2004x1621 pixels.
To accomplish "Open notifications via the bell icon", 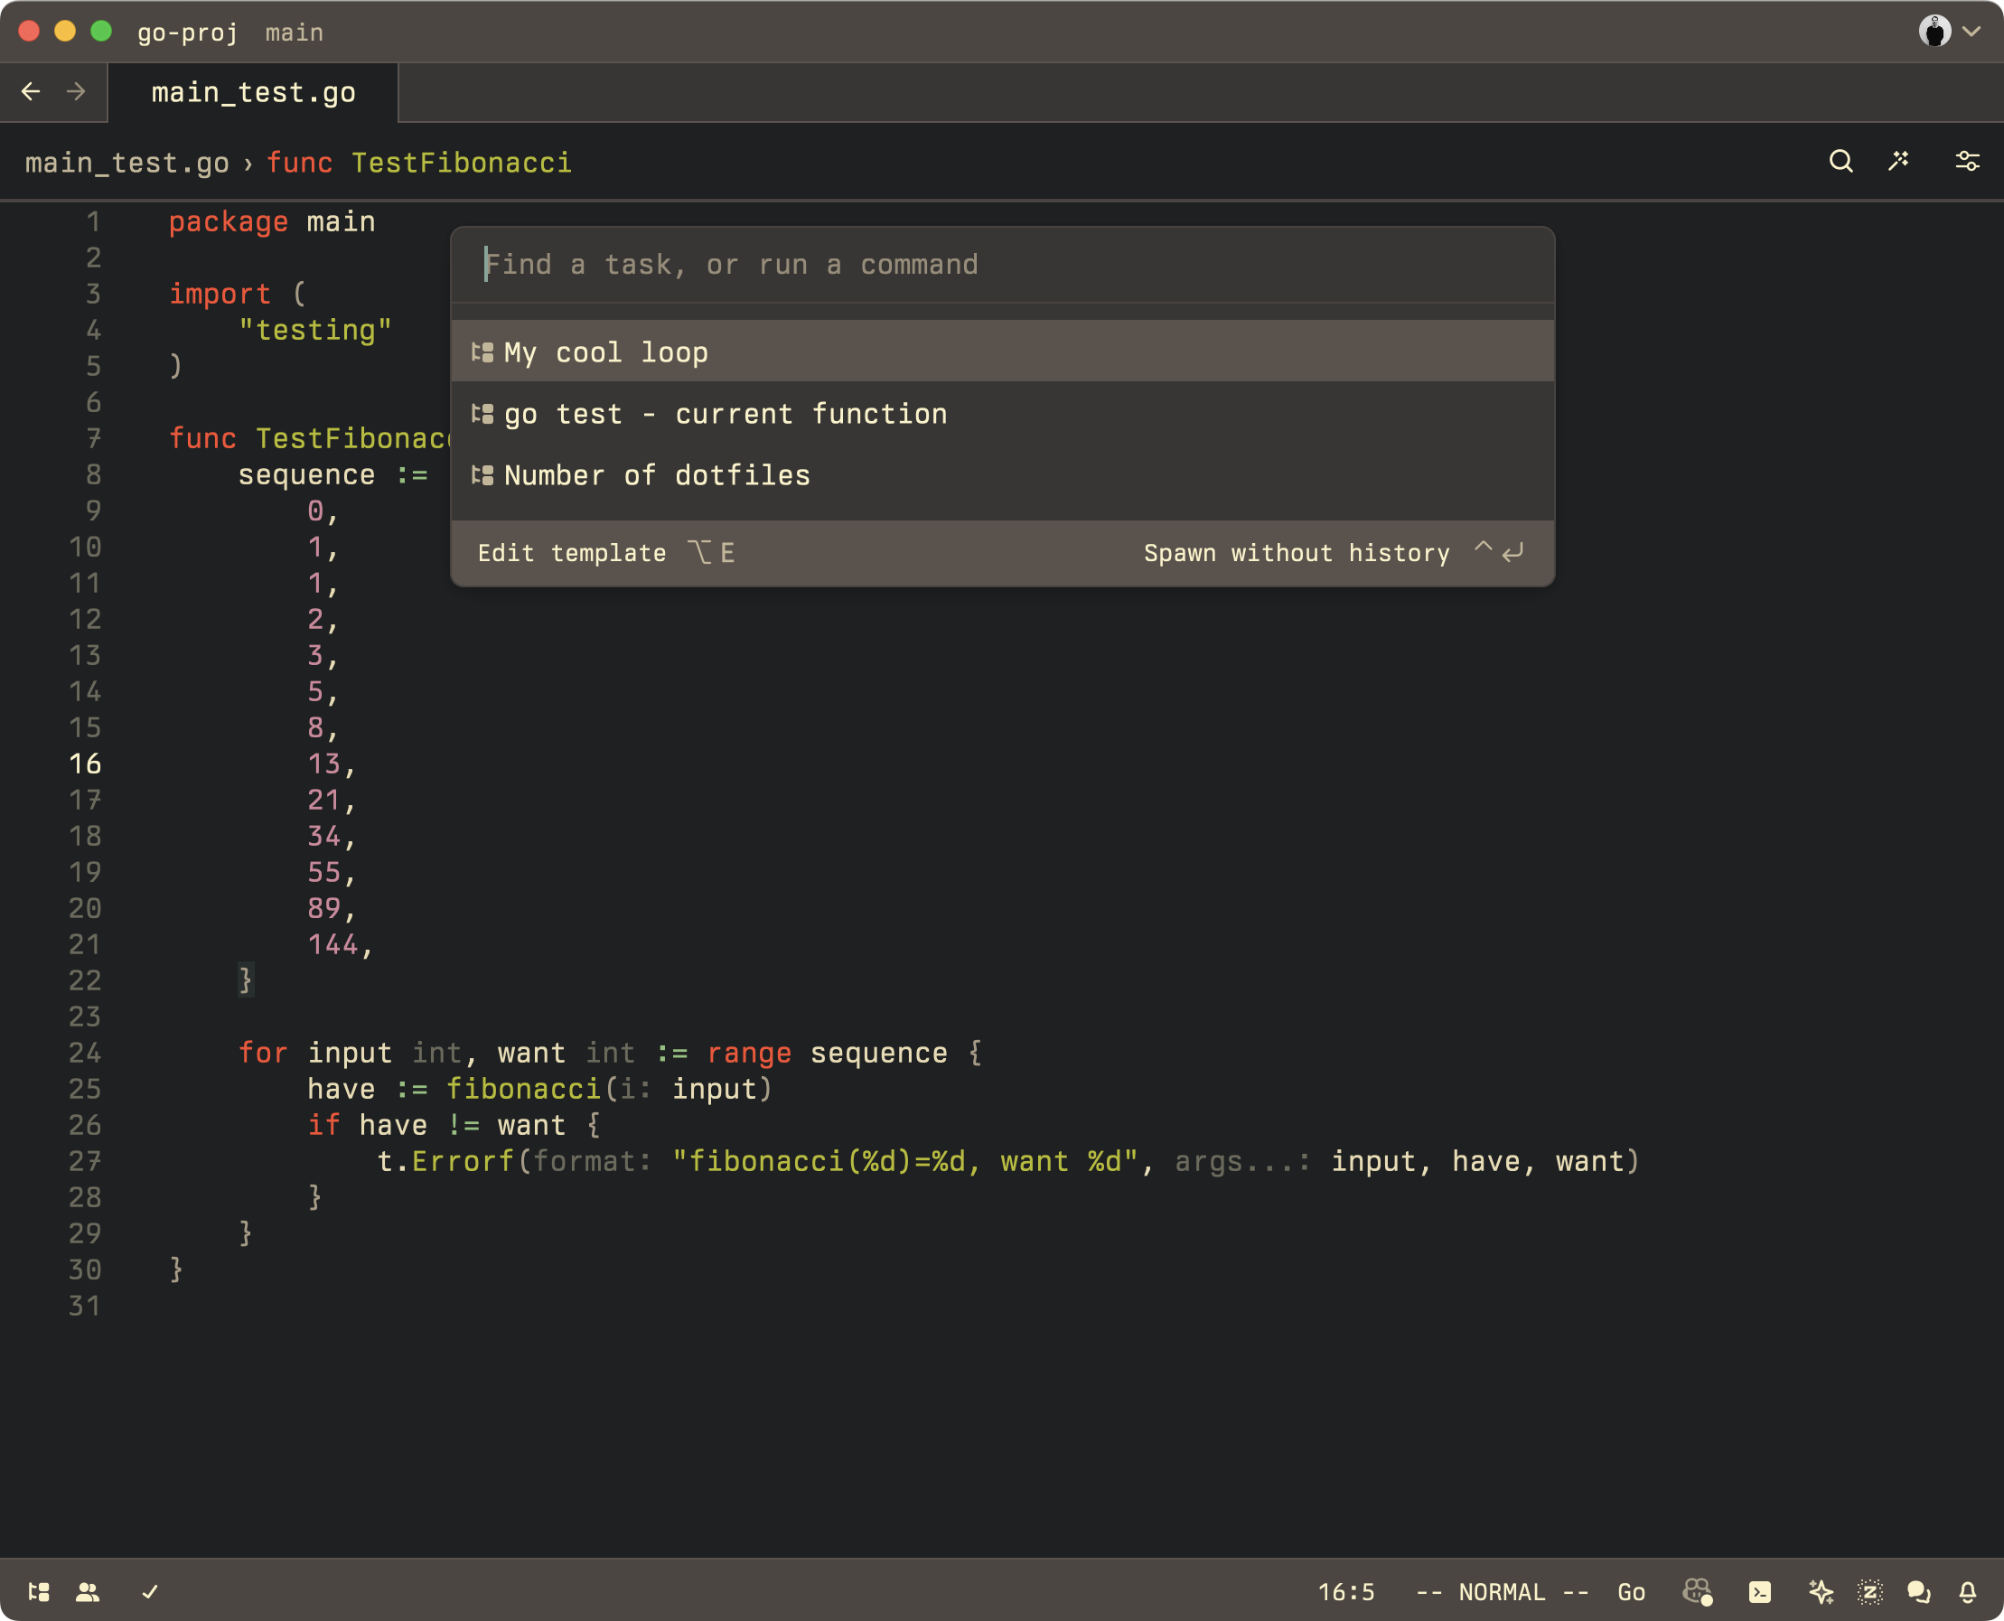I will 1967,1592.
